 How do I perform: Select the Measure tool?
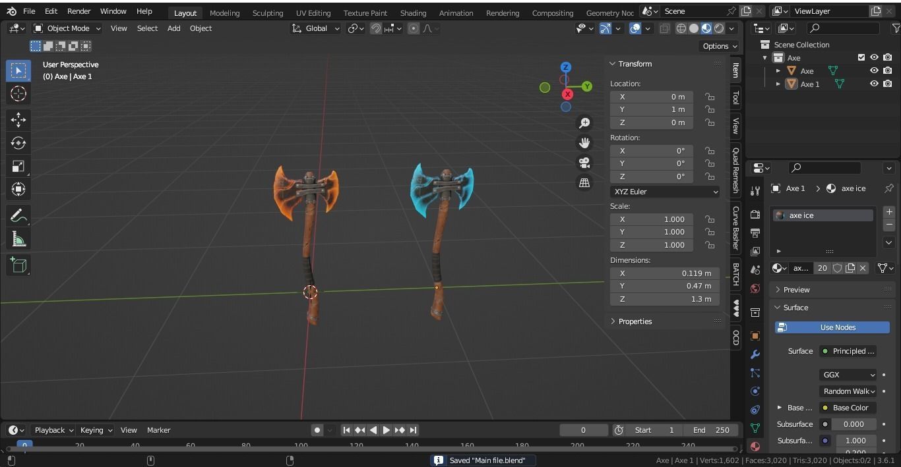coord(18,239)
